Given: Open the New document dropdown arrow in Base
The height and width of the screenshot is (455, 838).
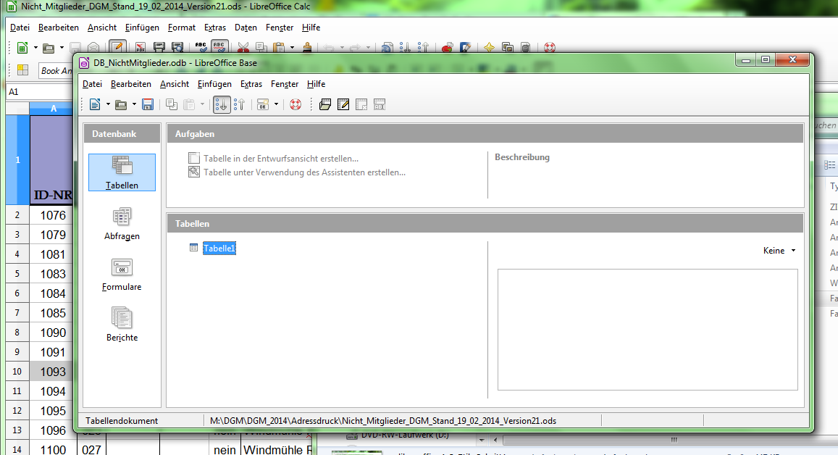Looking at the screenshot, I should coord(108,104).
